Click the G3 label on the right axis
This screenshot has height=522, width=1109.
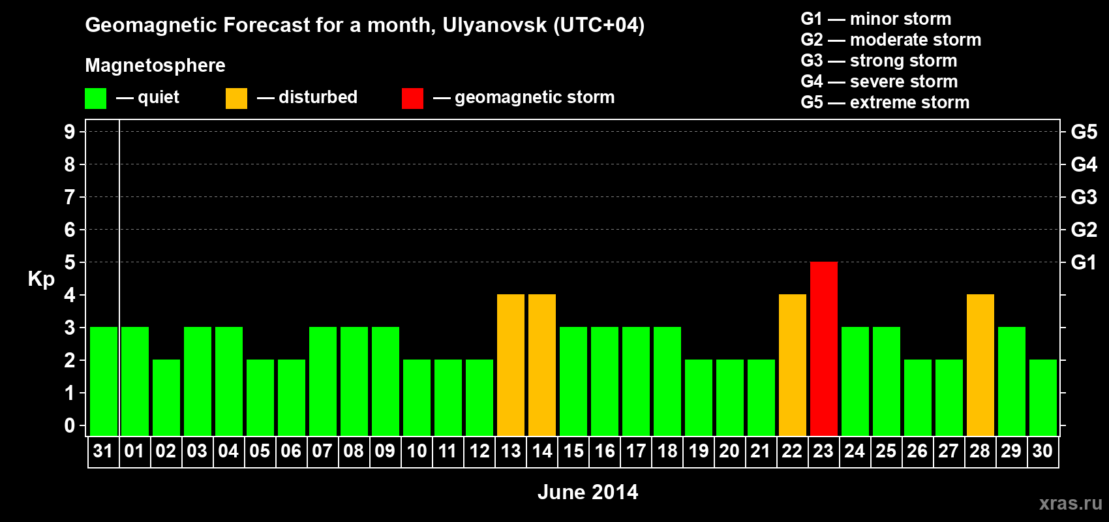[x=1084, y=197]
